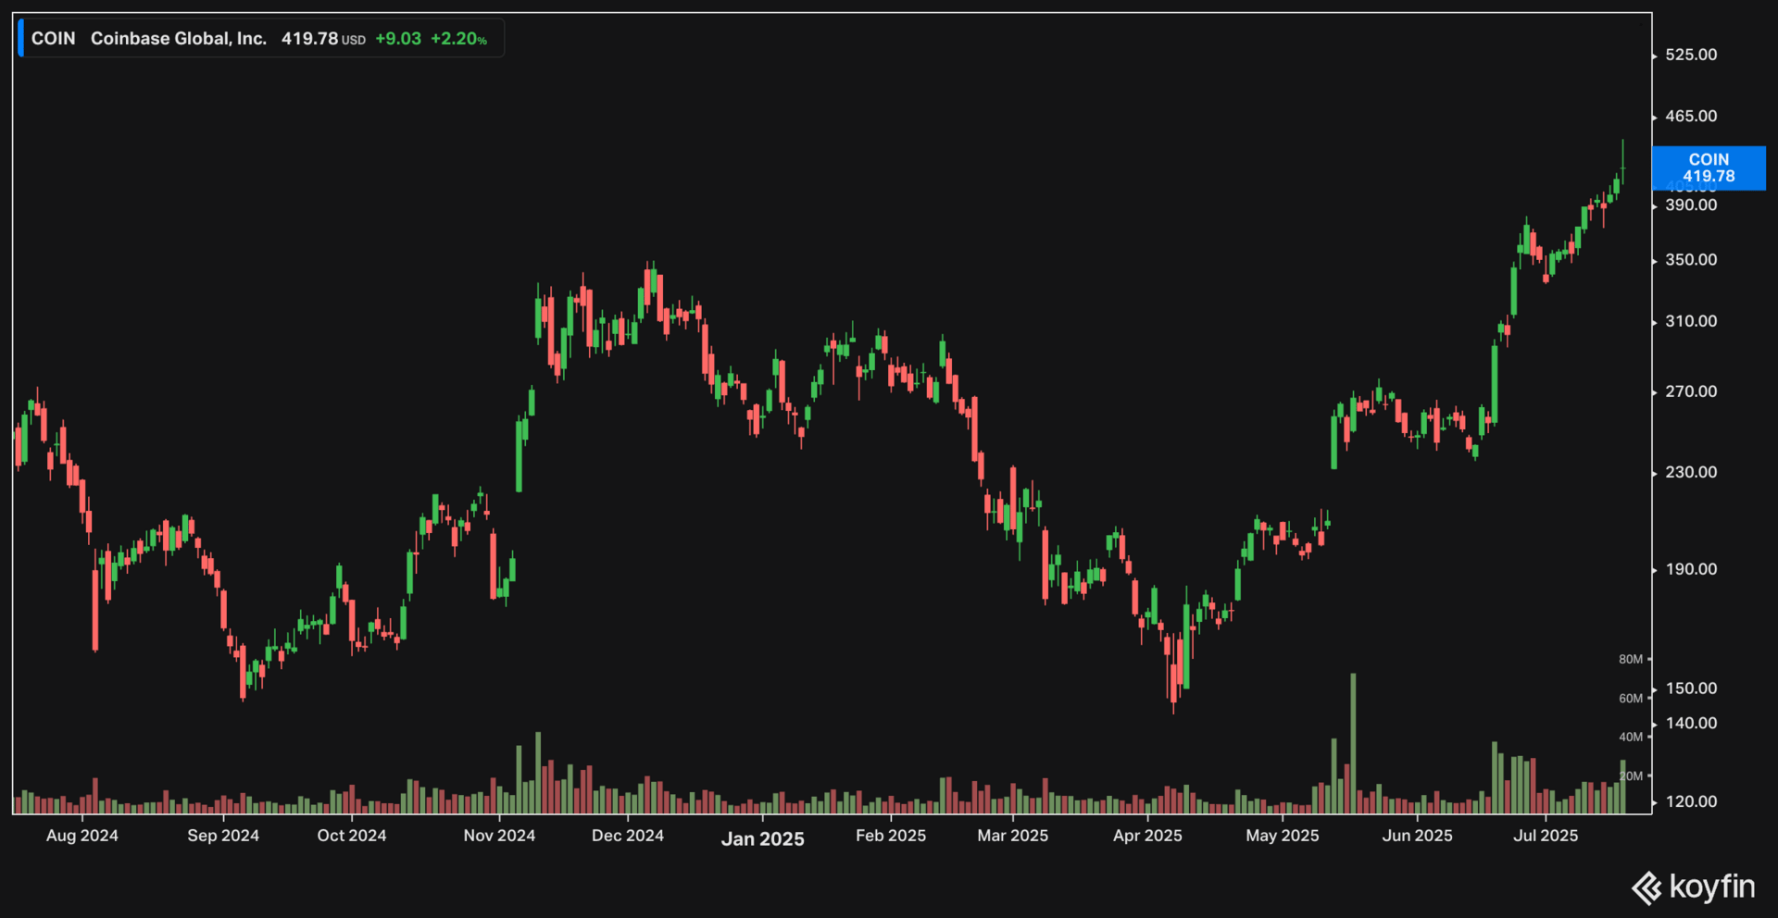Click the Jul 2025 date label
Screen dimensions: 1778x918
point(1546,836)
